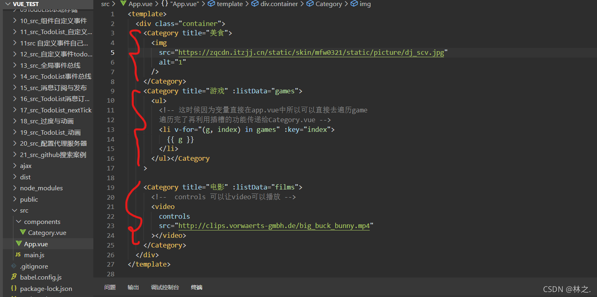Click the "App.vue" braces breadcrumb segment
Screen dimensions: 597x297
pos(180,4)
